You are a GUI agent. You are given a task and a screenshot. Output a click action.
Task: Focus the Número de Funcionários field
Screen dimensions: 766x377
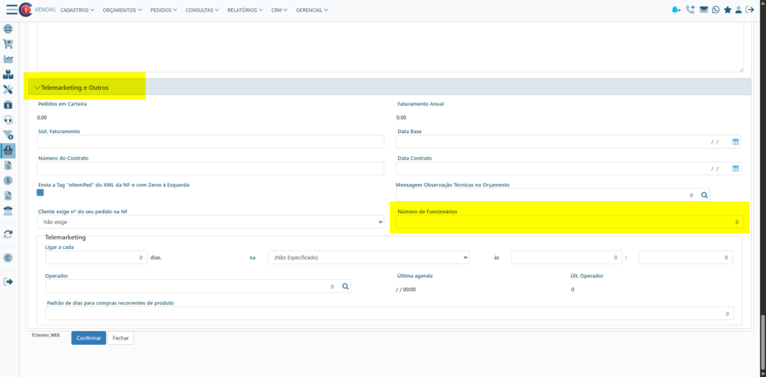pos(569,221)
